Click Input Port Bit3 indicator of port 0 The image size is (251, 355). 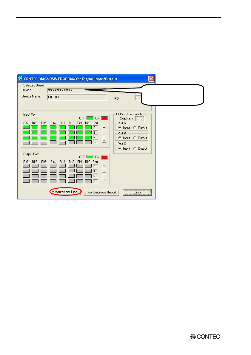[62, 128]
